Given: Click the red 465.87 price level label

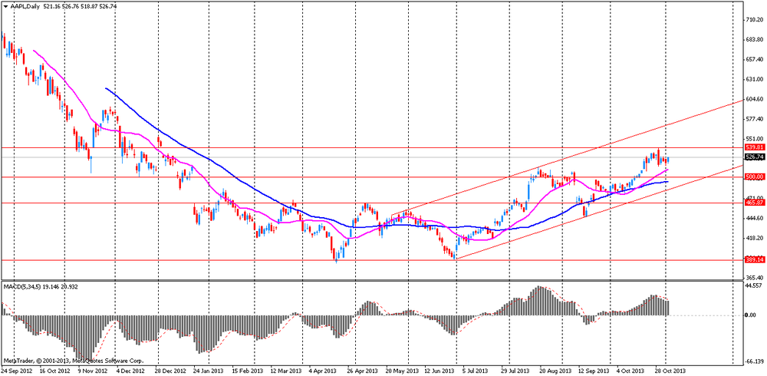Looking at the screenshot, I should [x=754, y=203].
